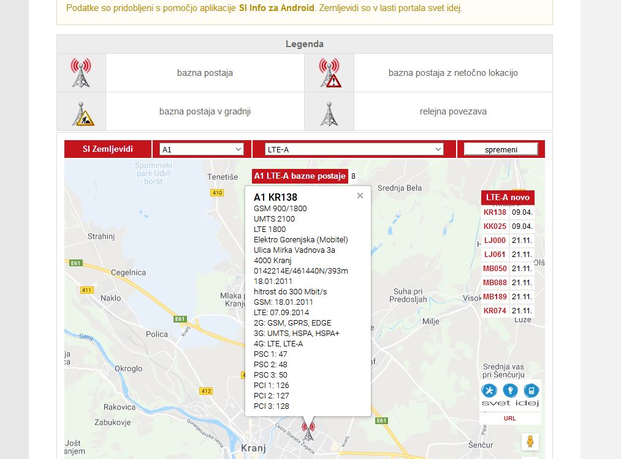Click the LTE-A novo panel header
The width and height of the screenshot is (621, 459).
point(508,197)
